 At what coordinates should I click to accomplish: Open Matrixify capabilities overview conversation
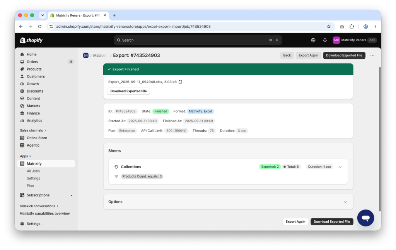pos(44,214)
